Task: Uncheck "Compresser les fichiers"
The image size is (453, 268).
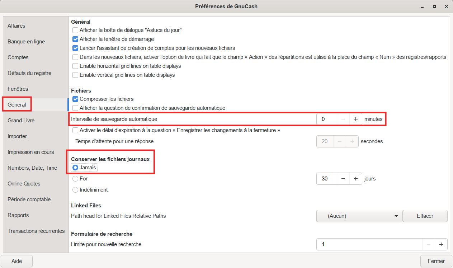Action: [x=75, y=99]
